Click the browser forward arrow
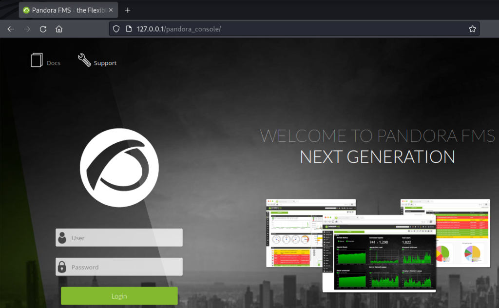This screenshot has height=308, width=499. (27, 29)
